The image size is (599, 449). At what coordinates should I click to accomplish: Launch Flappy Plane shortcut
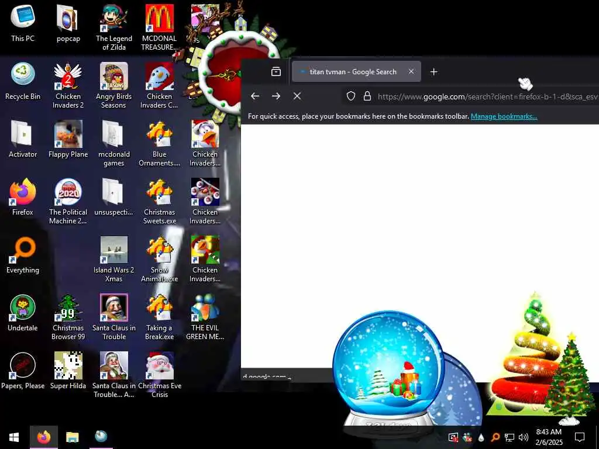[x=68, y=139]
